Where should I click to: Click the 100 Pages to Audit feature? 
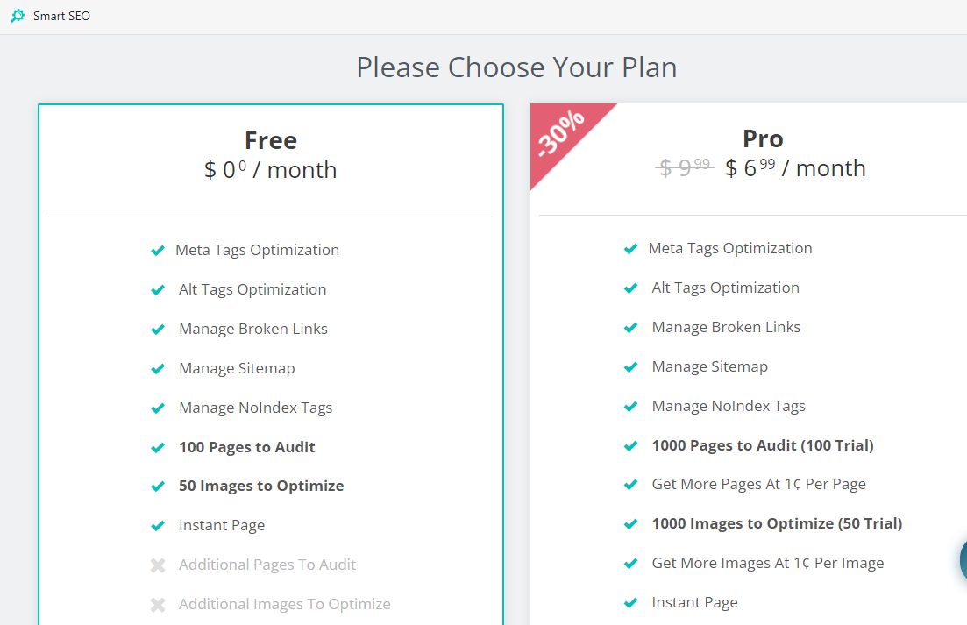[x=246, y=447]
